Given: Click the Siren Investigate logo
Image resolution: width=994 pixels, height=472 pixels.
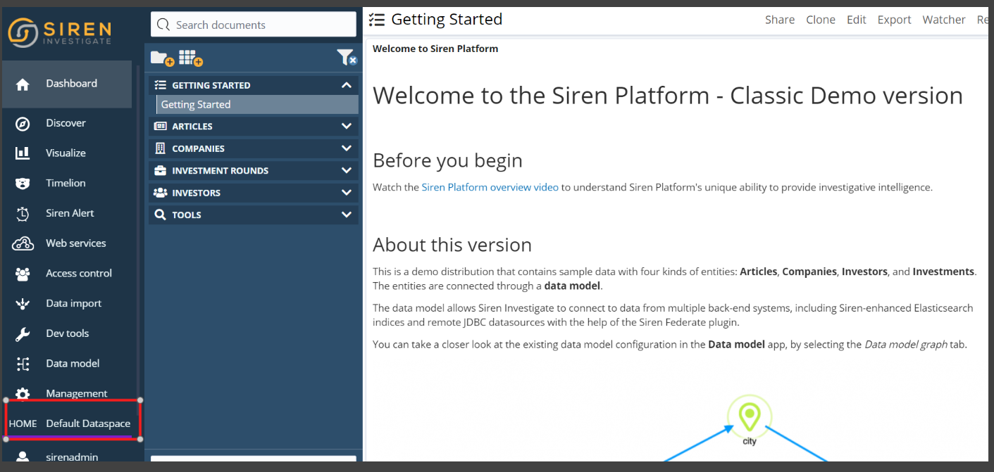Looking at the screenshot, I should coord(60,32).
